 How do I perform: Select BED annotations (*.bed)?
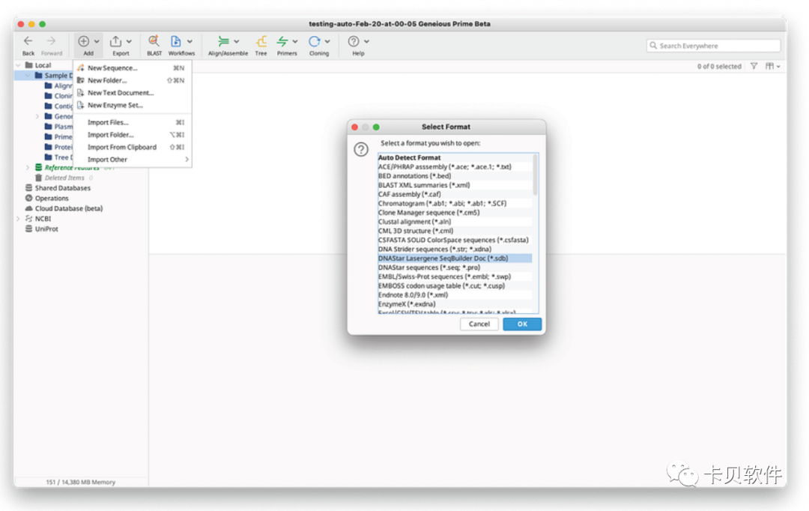(x=455, y=176)
